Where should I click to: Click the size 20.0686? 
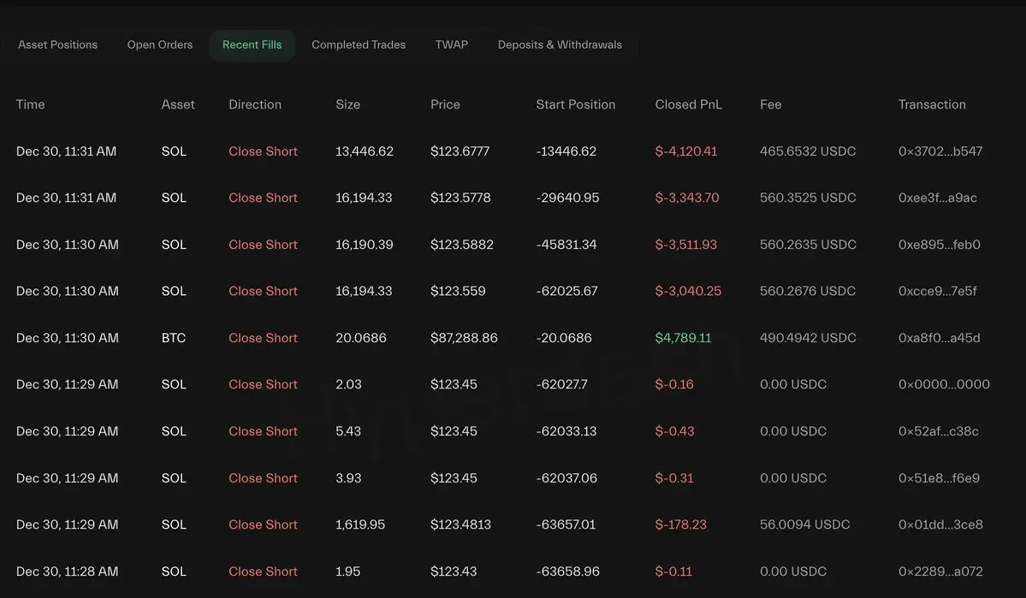[360, 338]
